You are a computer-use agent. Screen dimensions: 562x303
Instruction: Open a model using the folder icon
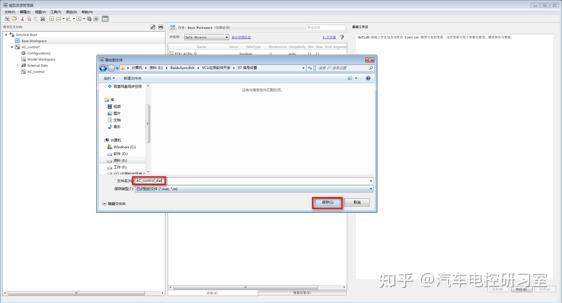pos(14,18)
